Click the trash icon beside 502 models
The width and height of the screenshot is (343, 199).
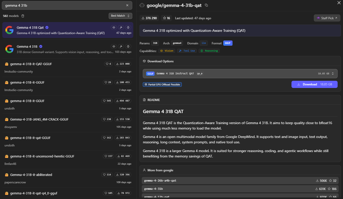click(x=23, y=16)
